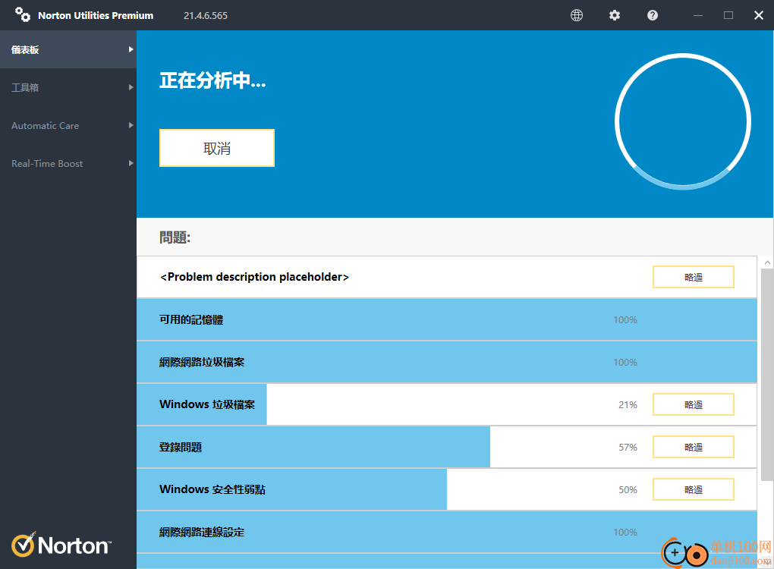The height and width of the screenshot is (569, 774).
Task: Minimize the Norton Utilities window
Action: (698, 15)
